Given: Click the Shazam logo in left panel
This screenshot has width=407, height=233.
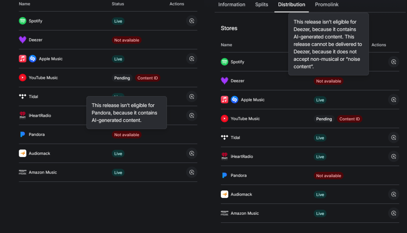Looking at the screenshot, I should (33, 59).
